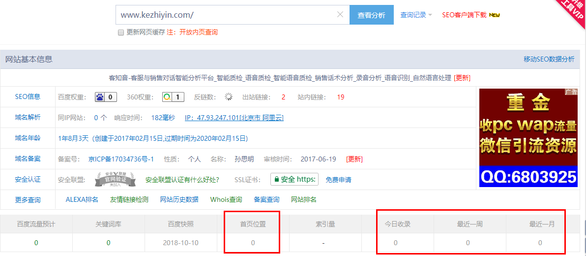Click the 查看分析 button
The width and height of the screenshot is (586, 256).
pos(372,15)
